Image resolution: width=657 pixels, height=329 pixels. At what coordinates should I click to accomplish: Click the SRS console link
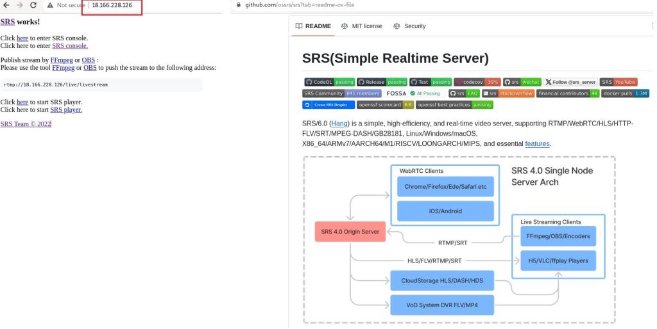[x=70, y=46]
